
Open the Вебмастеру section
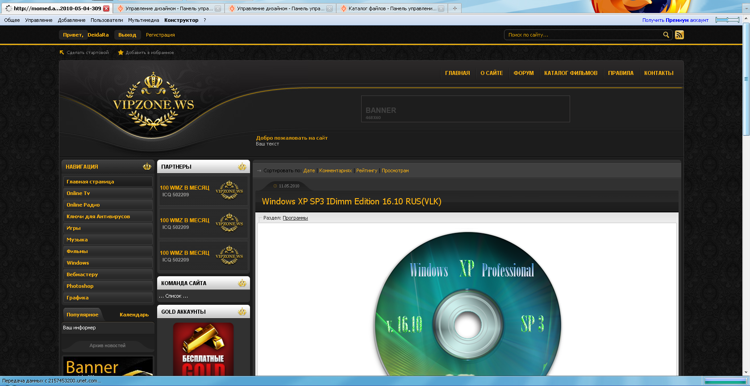108,274
